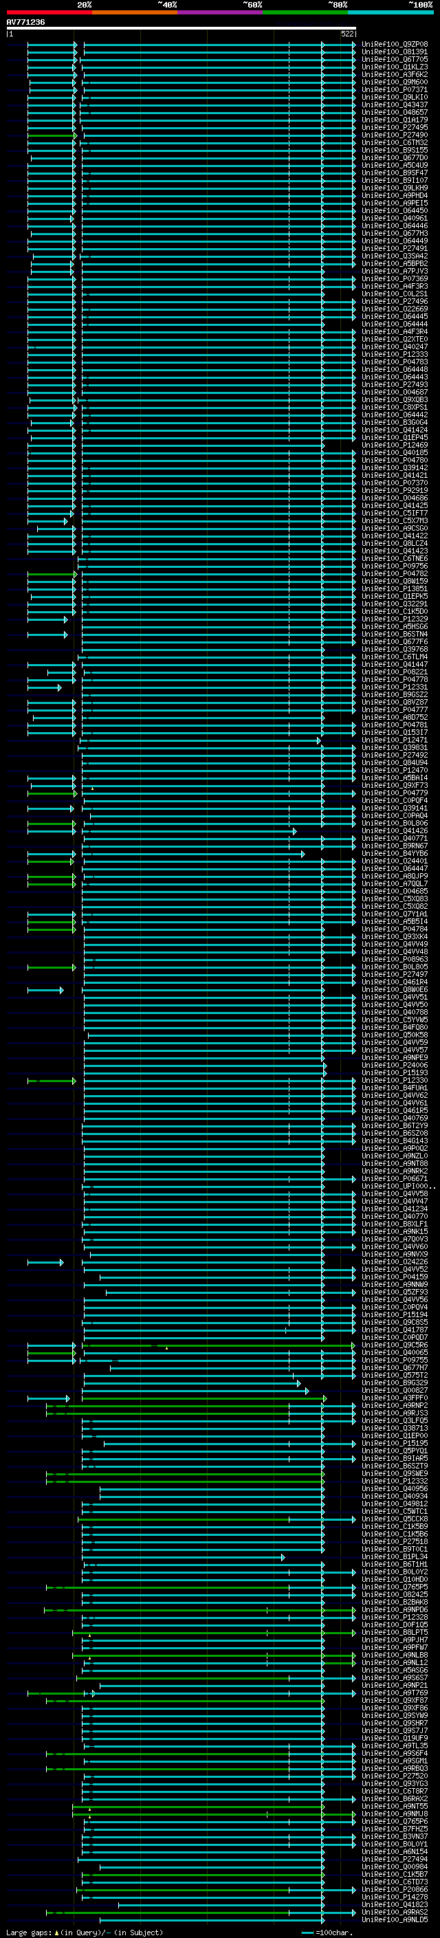Choose the UniRef100_Q9XF73 entry
The image size is (440, 1938).
click(x=395, y=785)
